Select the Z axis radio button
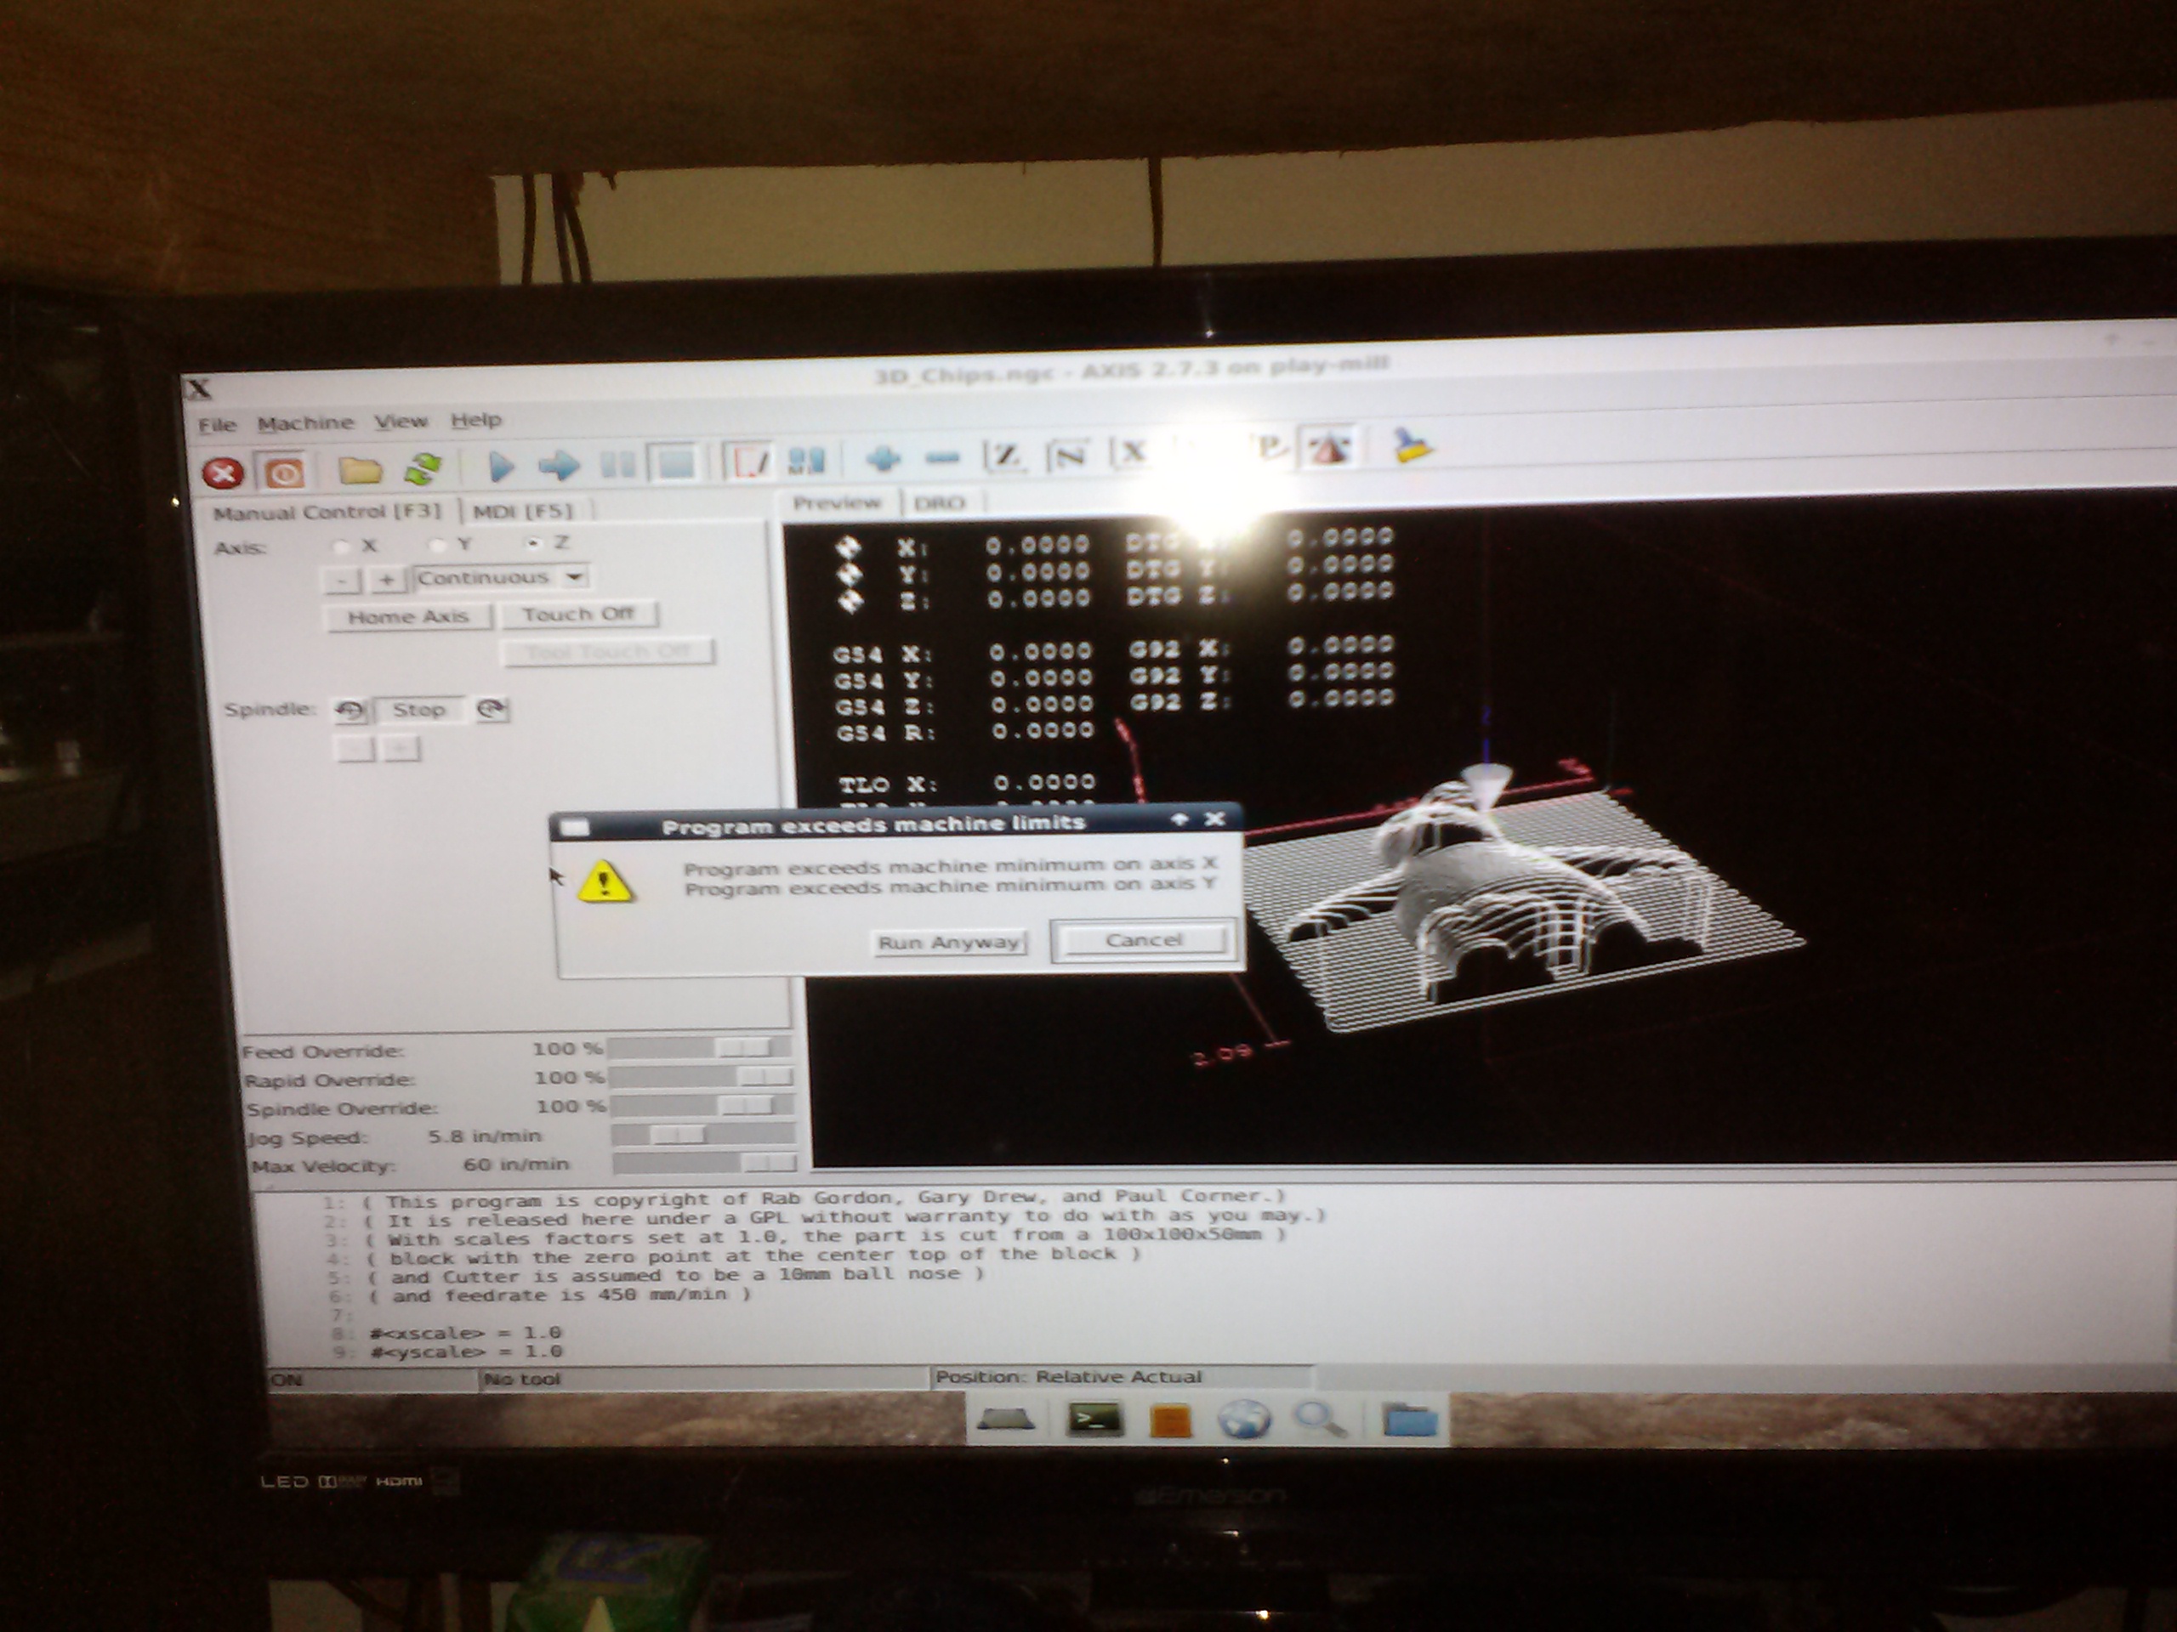This screenshot has height=1632, width=2177. click(x=533, y=542)
